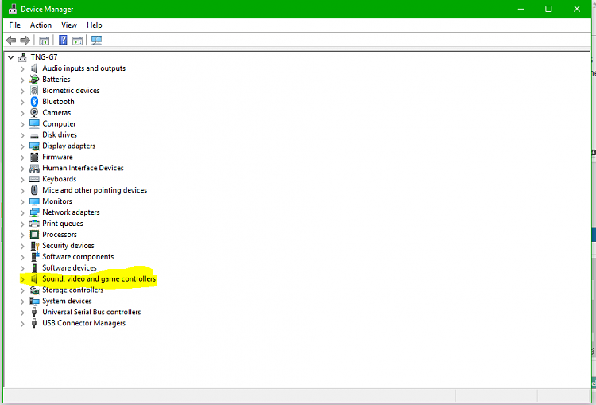Expand the Network adapters category

pyautogui.click(x=22, y=212)
